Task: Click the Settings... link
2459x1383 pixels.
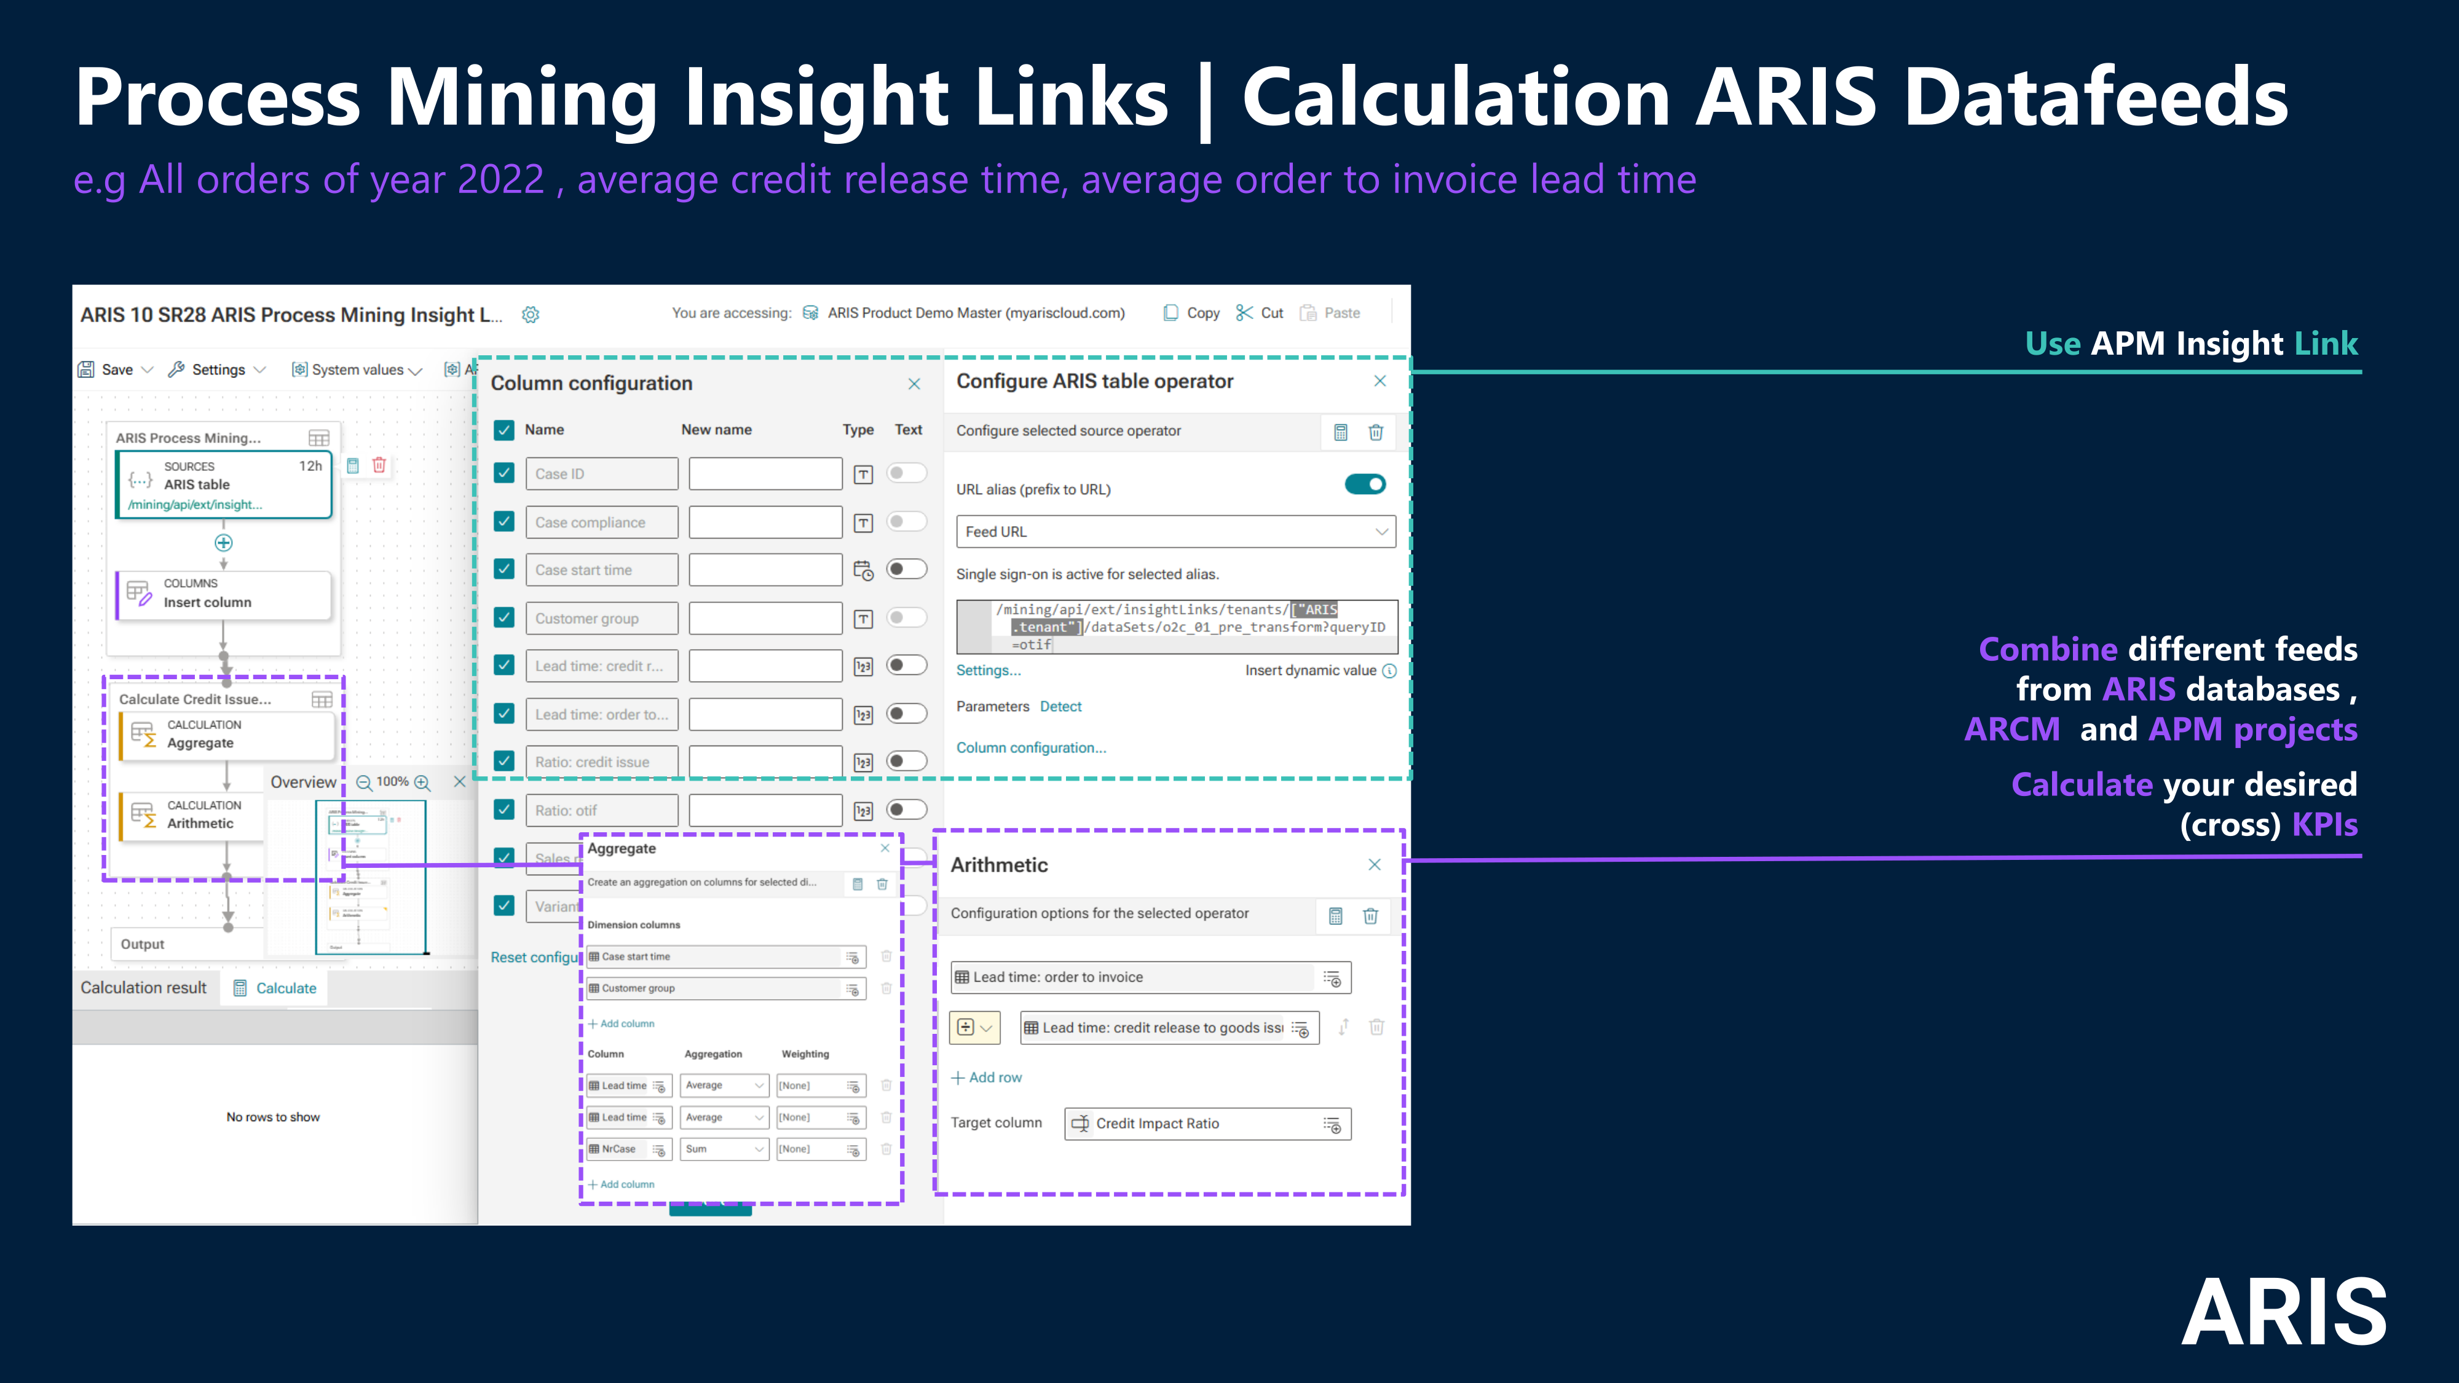Action: [x=988, y=671]
